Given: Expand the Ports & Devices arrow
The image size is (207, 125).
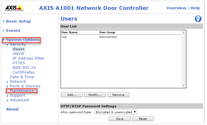Looking at the screenshot, I should click(8, 87).
